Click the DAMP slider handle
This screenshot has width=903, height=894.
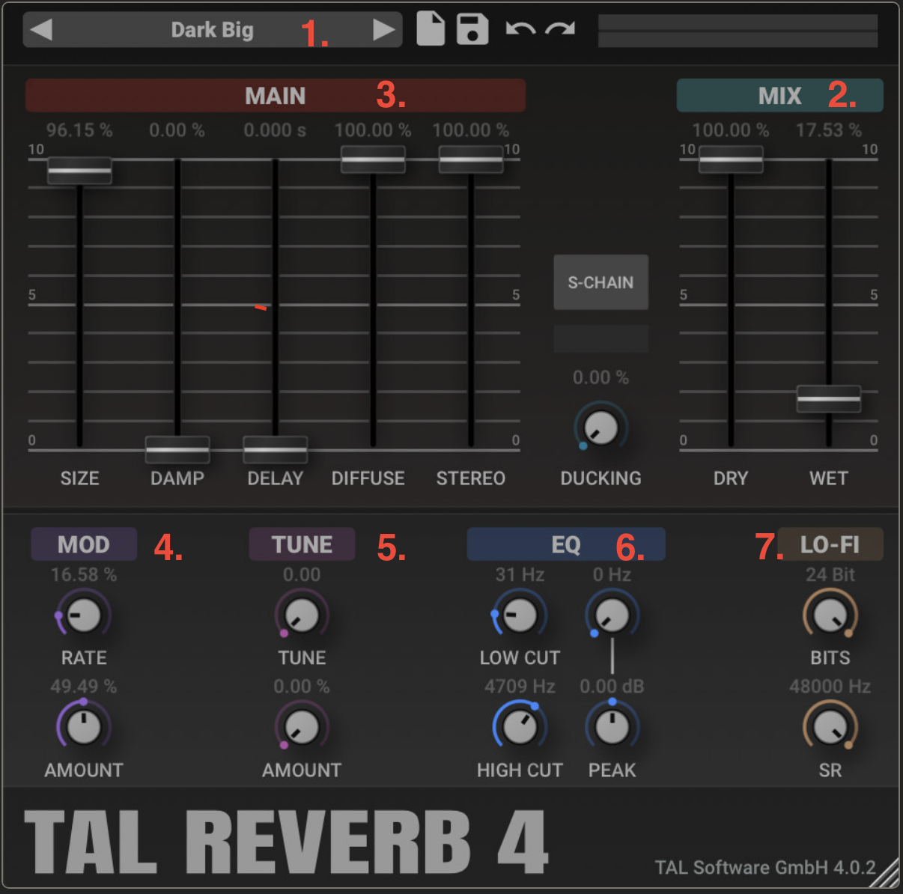pyautogui.click(x=177, y=450)
